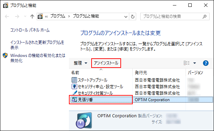This screenshot has width=214, height=131.
Task: Open help with the blue question mark
Action: pyautogui.click(x=206, y=63)
